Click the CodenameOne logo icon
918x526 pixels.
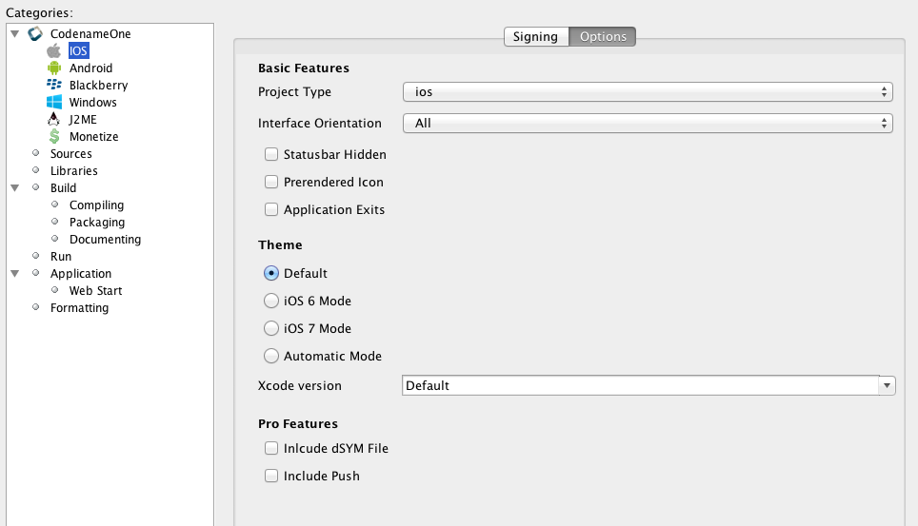pyautogui.click(x=35, y=33)
